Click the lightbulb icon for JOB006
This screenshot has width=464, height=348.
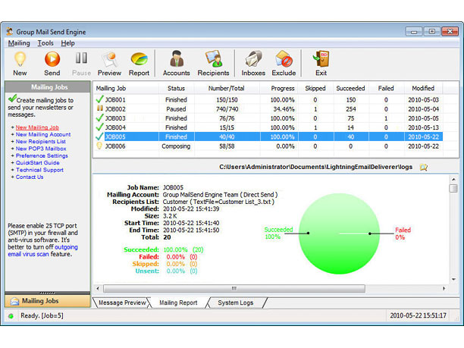pyautogui.click(x=99, y=146)
